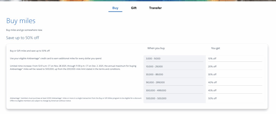
Task: Choose the 500,000 - 500,000 miles row
Action: (156, 98)
